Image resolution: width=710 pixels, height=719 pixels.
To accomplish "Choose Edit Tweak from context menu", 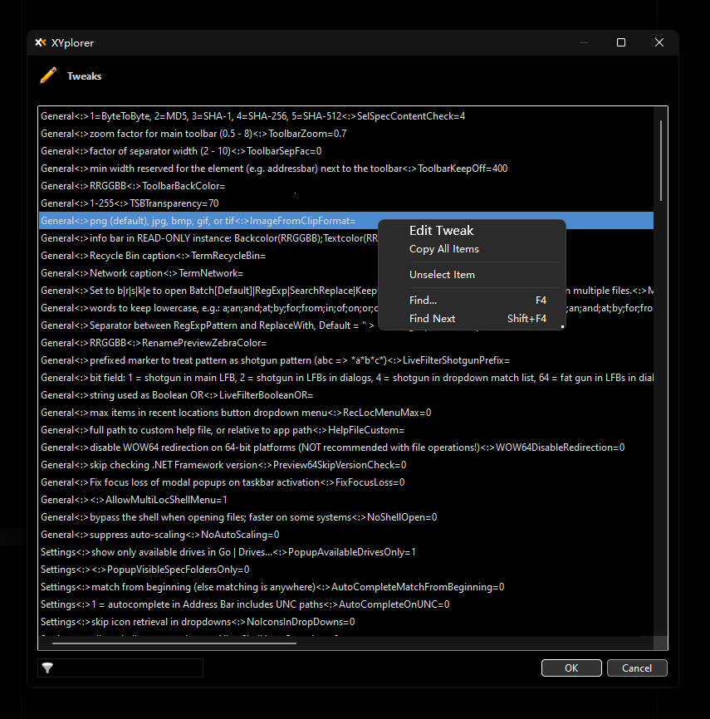I will tap(441, 231).
